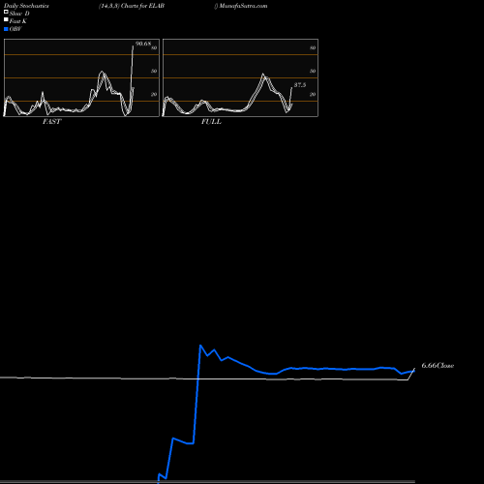The width and height of the screenshot is (484, 484).
Task: Click the FULL chart caption
Action: pos(211,122)
